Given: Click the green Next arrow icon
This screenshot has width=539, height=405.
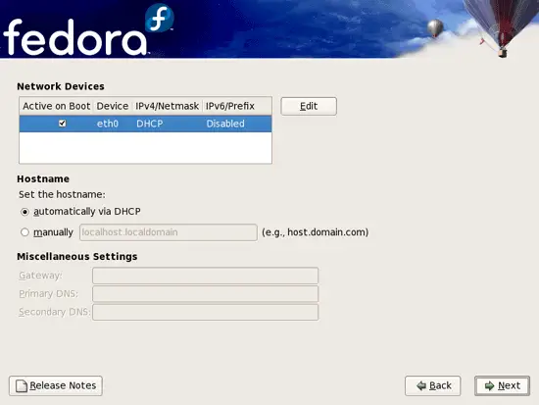Looking at the screenshot, I should pos(489,386).
